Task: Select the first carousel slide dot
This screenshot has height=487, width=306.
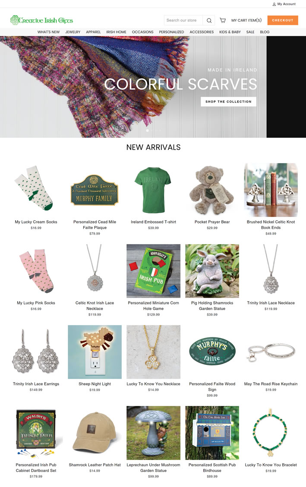Action: point(148,130)
